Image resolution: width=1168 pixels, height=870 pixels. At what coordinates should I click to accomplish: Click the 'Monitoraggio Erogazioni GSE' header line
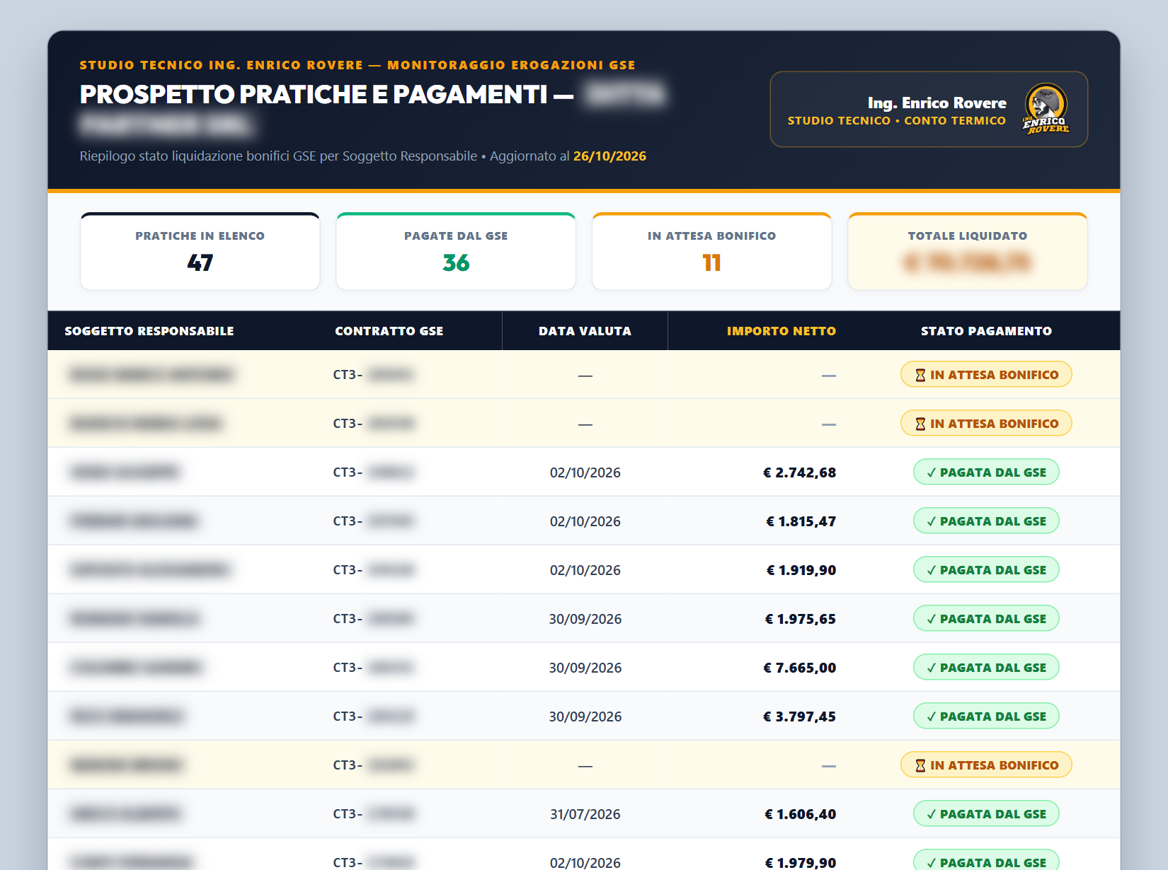511,65
